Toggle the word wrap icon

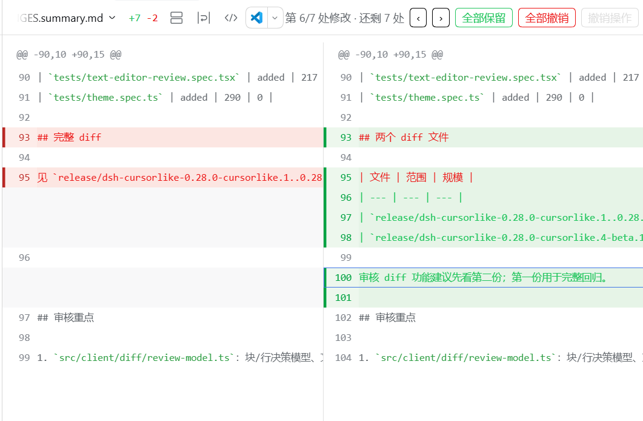204,18
